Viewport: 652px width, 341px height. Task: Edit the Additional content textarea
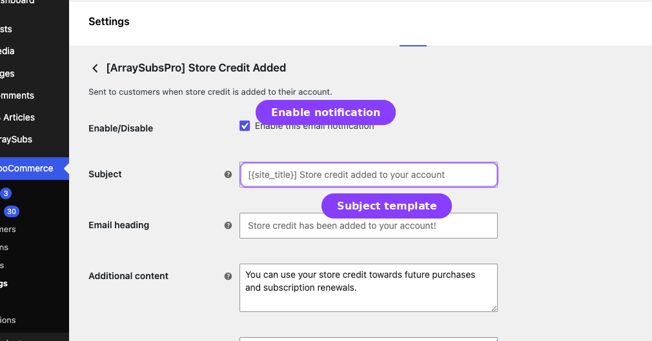369,288
